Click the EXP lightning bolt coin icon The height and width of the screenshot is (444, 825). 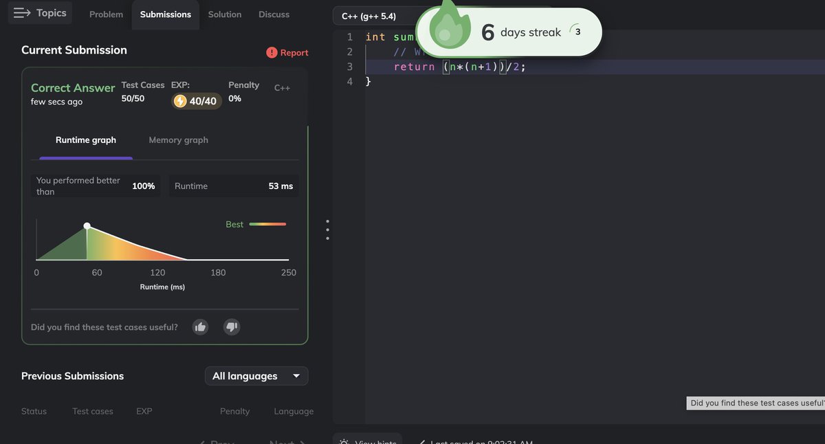(180, 101)
